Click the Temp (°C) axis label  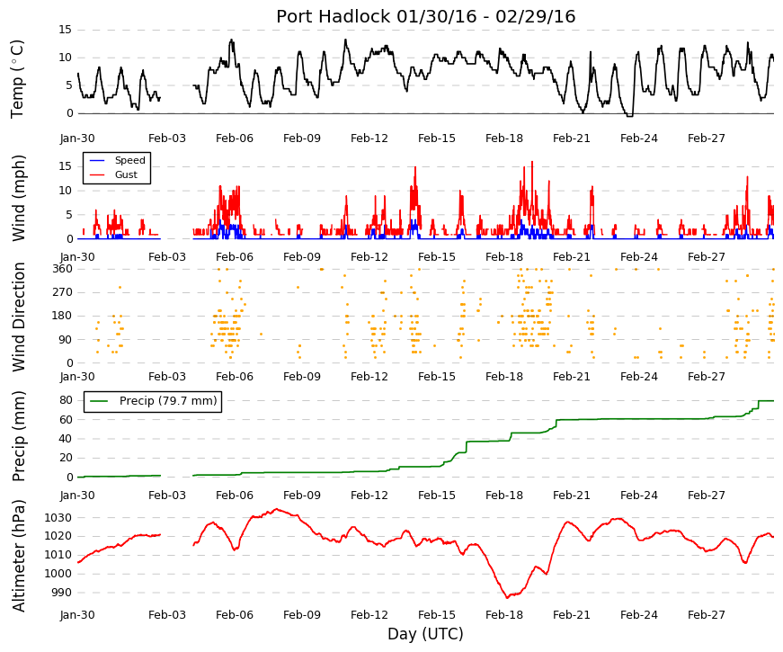[17, 79]
